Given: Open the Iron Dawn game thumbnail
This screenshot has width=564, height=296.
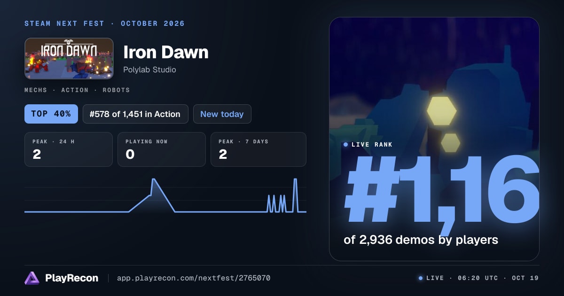Looking at the screenshot, I should click(x=69, y=58).
